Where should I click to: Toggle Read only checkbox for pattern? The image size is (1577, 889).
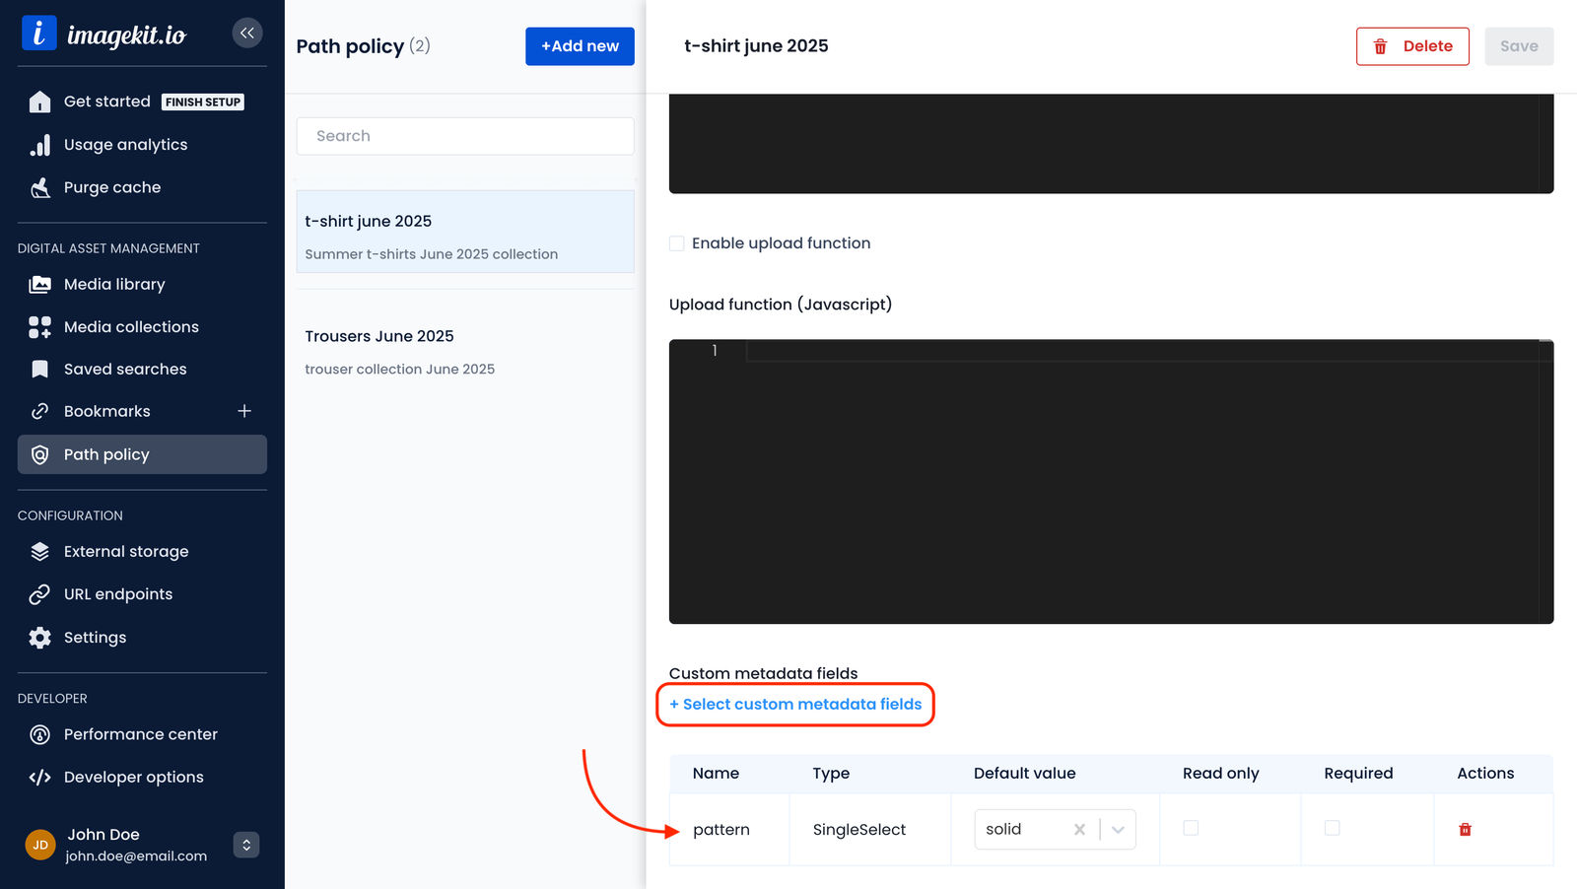tap(1191, 829)
